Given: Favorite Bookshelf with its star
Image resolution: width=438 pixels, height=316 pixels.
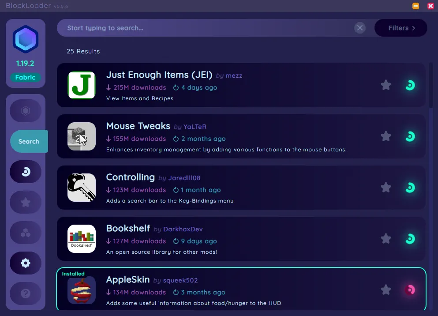Looking at the screenshot, I should (x=386, y=239).
